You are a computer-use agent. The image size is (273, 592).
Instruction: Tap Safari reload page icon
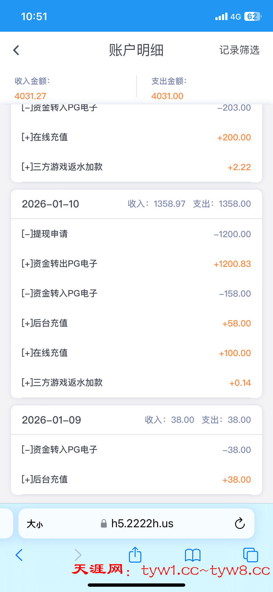[240, 523]
